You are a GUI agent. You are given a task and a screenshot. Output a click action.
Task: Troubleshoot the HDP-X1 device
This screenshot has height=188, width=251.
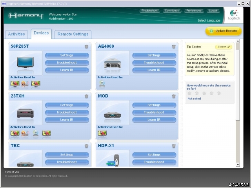tap(154, 162)
